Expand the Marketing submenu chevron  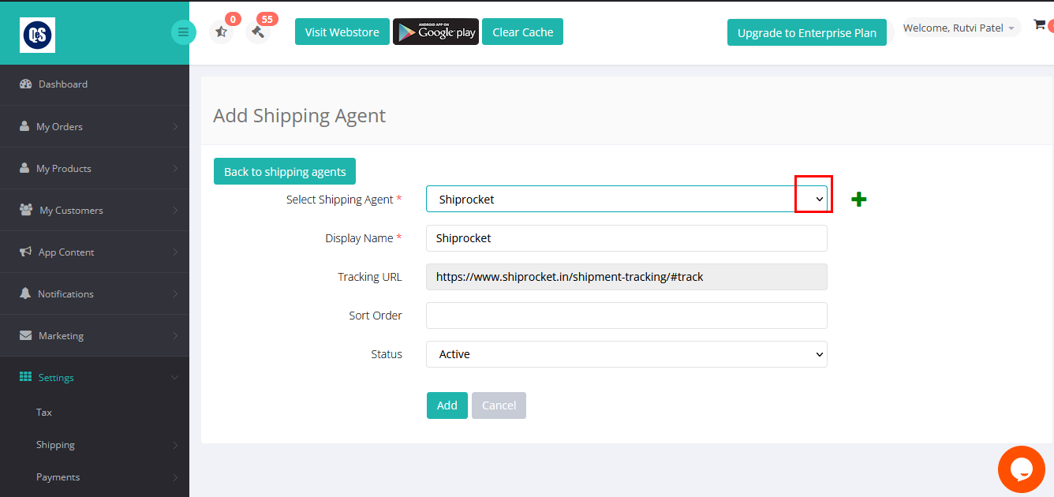tap(174, 335)
